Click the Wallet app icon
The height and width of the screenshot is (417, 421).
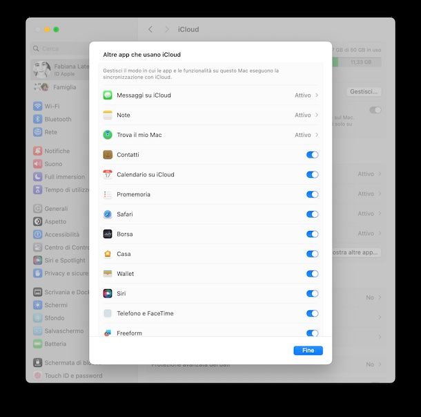pos(108,274)
